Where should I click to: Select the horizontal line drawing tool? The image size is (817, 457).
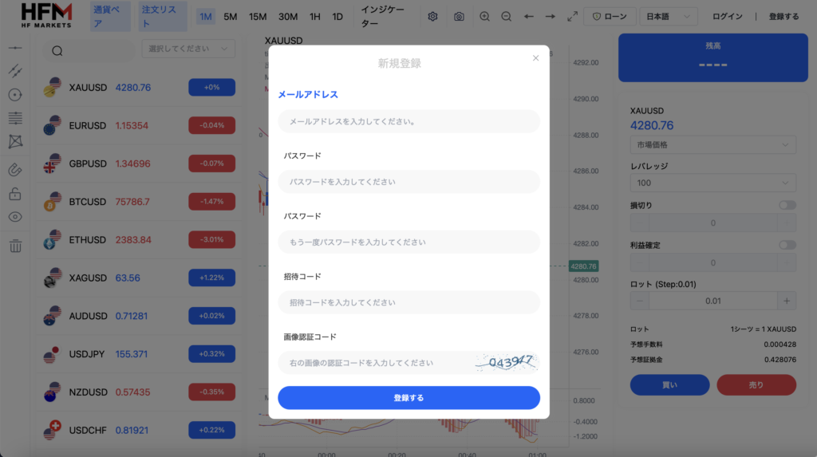point(15,48)
